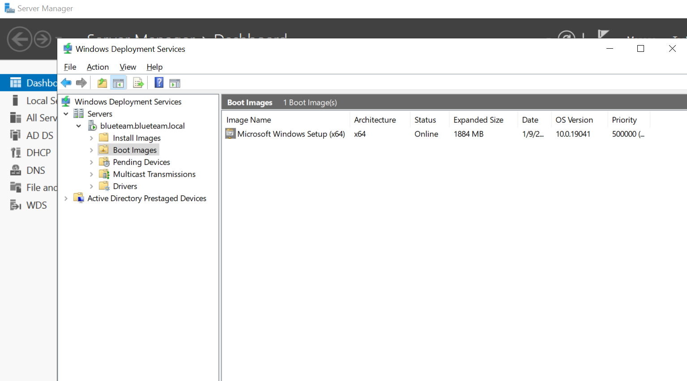The image size is (687, 381).
Task: Expand the Boot Images node chevron
Action: click(x=91, y=150)
